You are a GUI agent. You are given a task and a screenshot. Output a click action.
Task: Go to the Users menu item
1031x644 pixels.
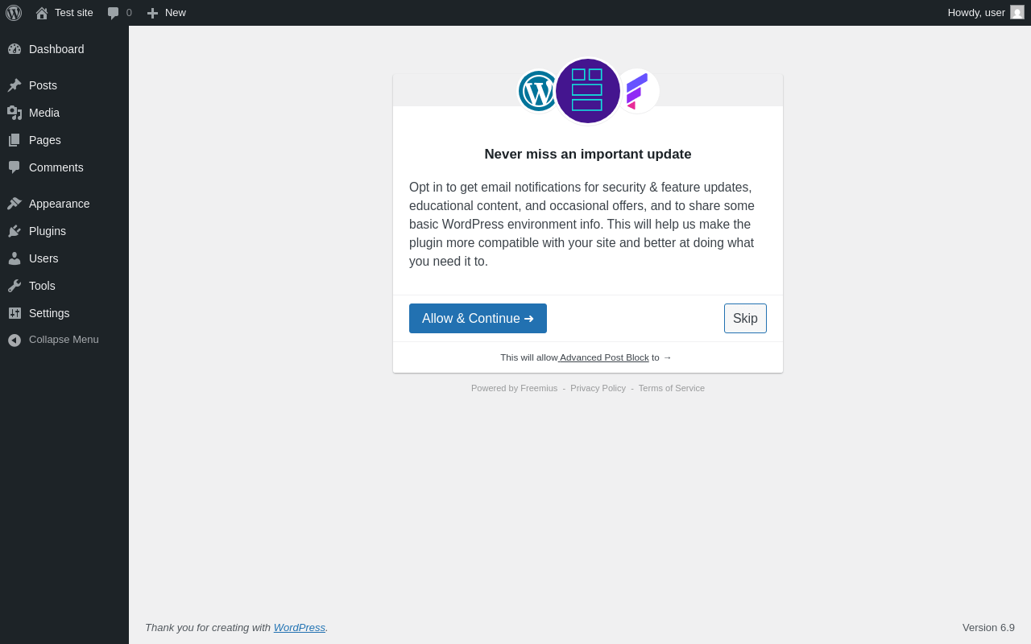coord(64,258)
